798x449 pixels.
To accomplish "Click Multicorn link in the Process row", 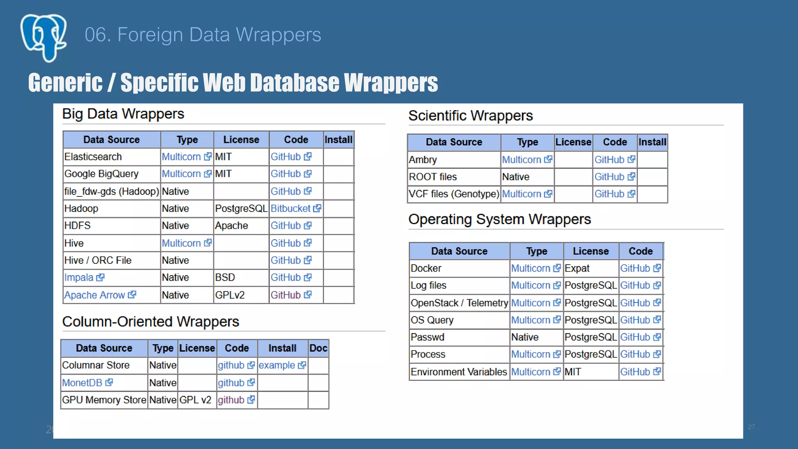I will click(x=536, y=354).
